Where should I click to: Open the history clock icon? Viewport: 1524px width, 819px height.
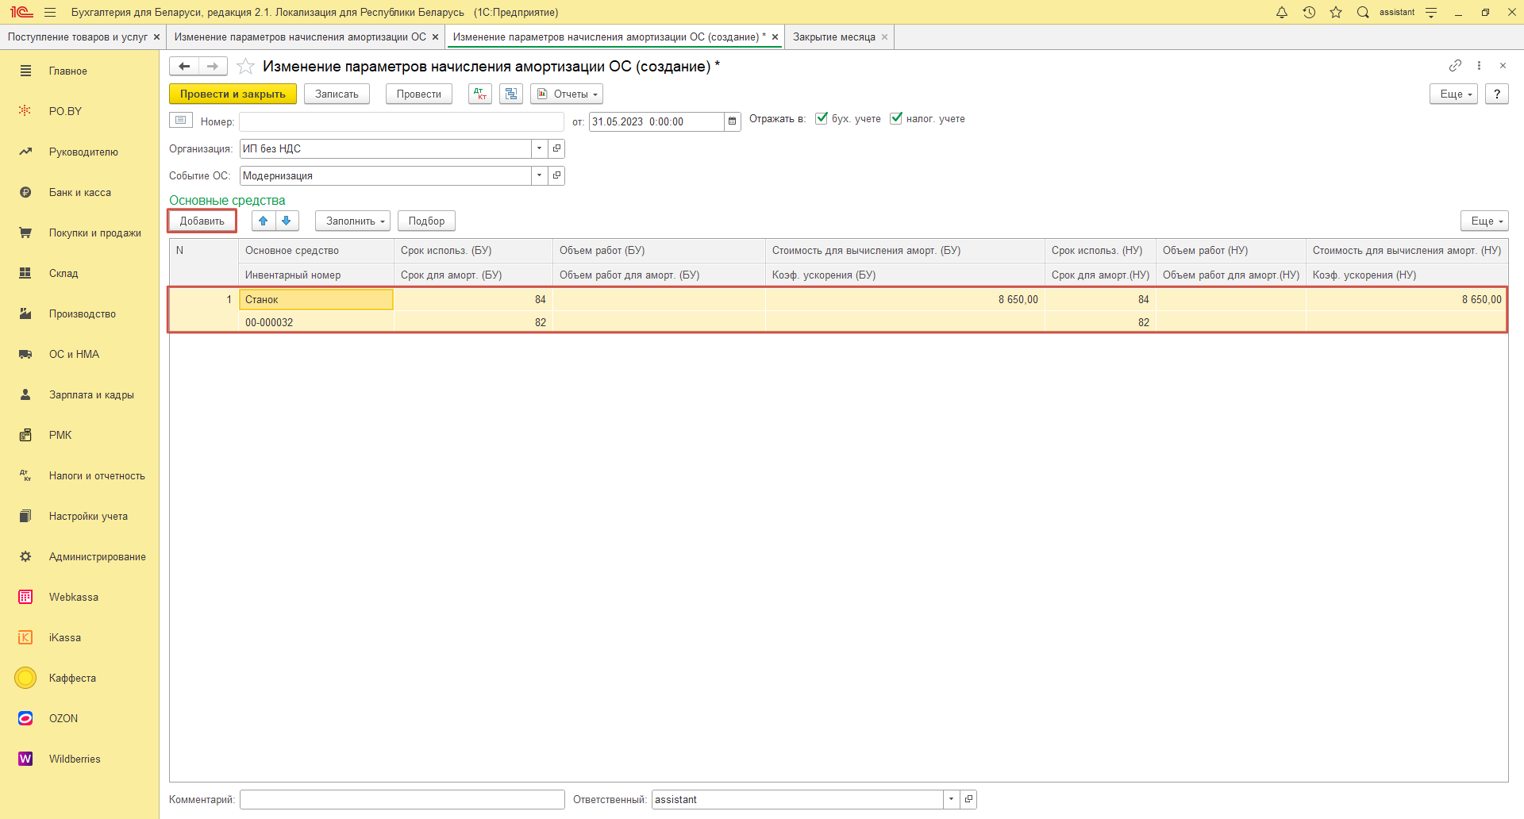(1309, 13)
